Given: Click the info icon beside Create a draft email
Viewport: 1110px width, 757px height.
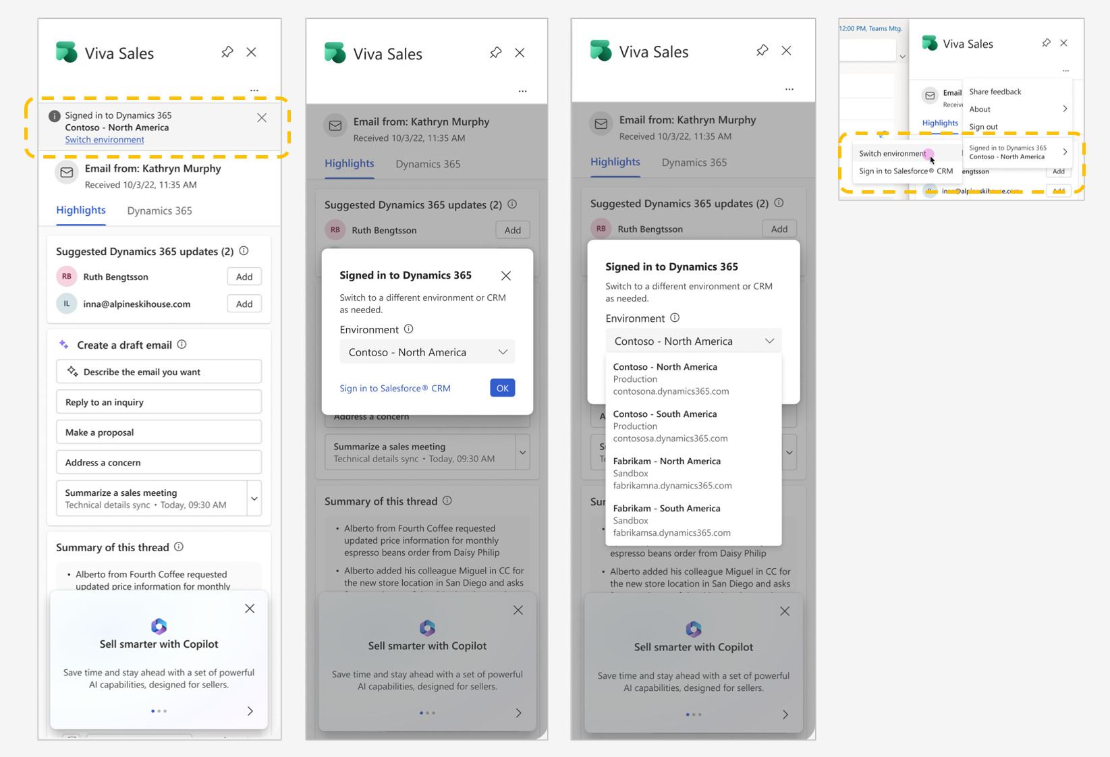Looking at the screenshot, I should pos(182,345).
